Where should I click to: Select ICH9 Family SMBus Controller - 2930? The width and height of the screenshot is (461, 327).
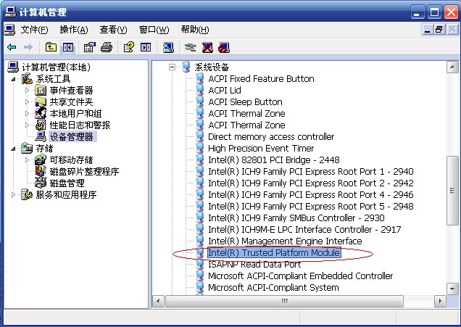tap(296, 218)
